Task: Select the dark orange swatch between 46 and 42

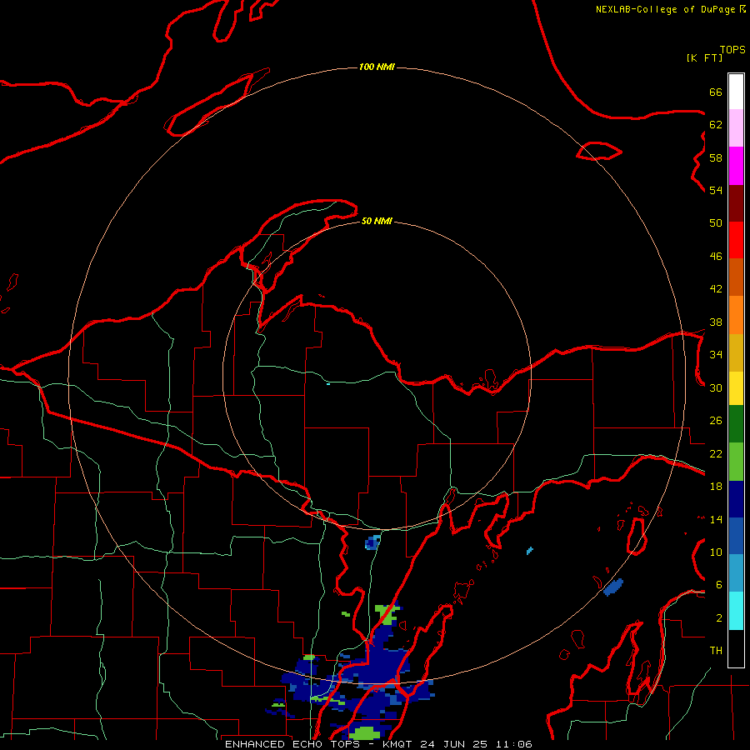Action: point(736,277)
